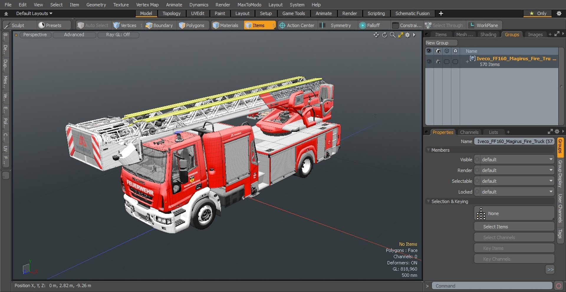Image resolution: width=566 pixels, height=292 pixels.
Task: Click the dotted keying pattern icon beside None
Action: click(481, 214)
